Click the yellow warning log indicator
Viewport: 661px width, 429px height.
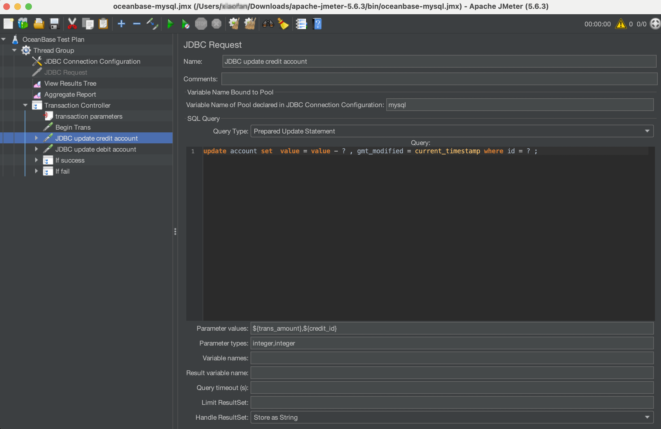(620, 24)
